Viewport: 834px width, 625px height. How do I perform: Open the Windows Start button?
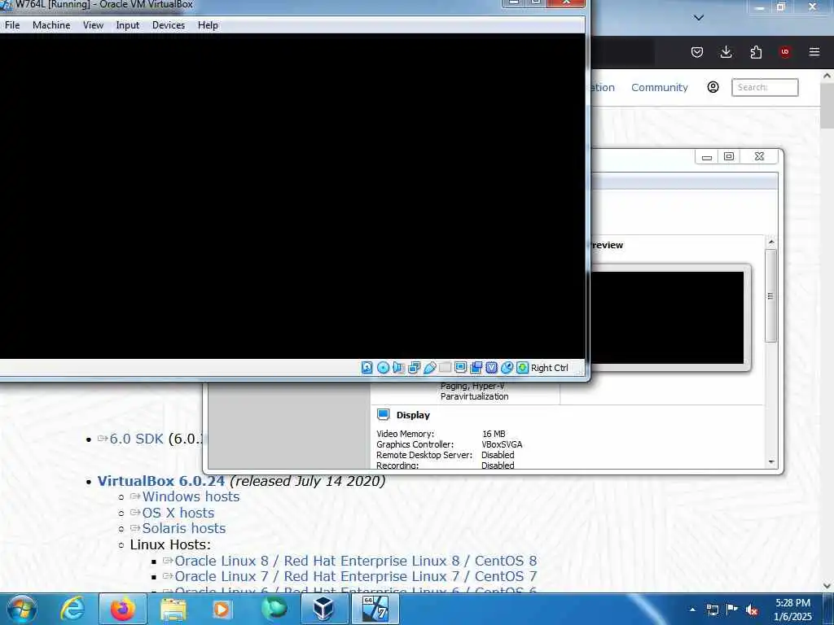(21, 609)
